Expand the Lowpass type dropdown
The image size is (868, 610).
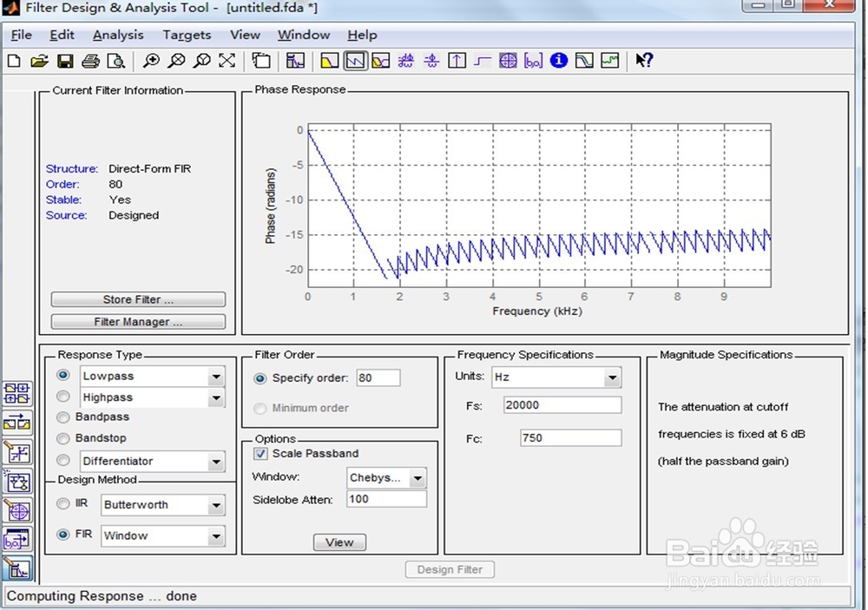click(216, 377)
